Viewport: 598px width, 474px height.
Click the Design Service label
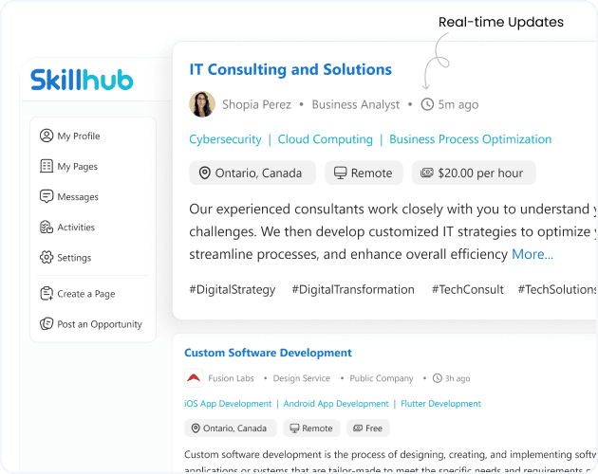(301, 378)
